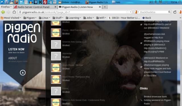Click Frenic - Wolf Falcon Deer thumbnail
The height and width of the screenshot is (106, 182).
56,33
